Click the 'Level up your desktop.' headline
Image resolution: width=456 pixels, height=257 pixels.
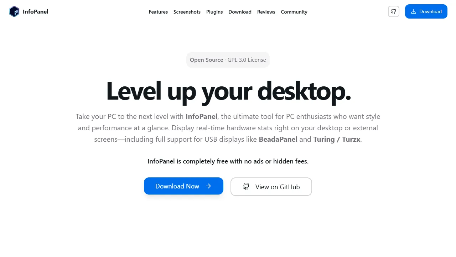(x=228, y=91)
